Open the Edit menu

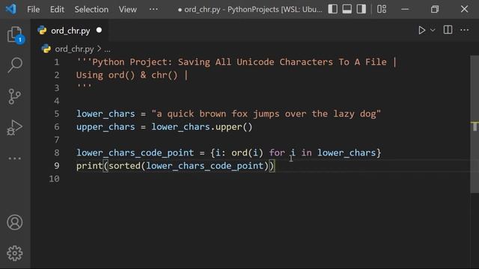57,10
